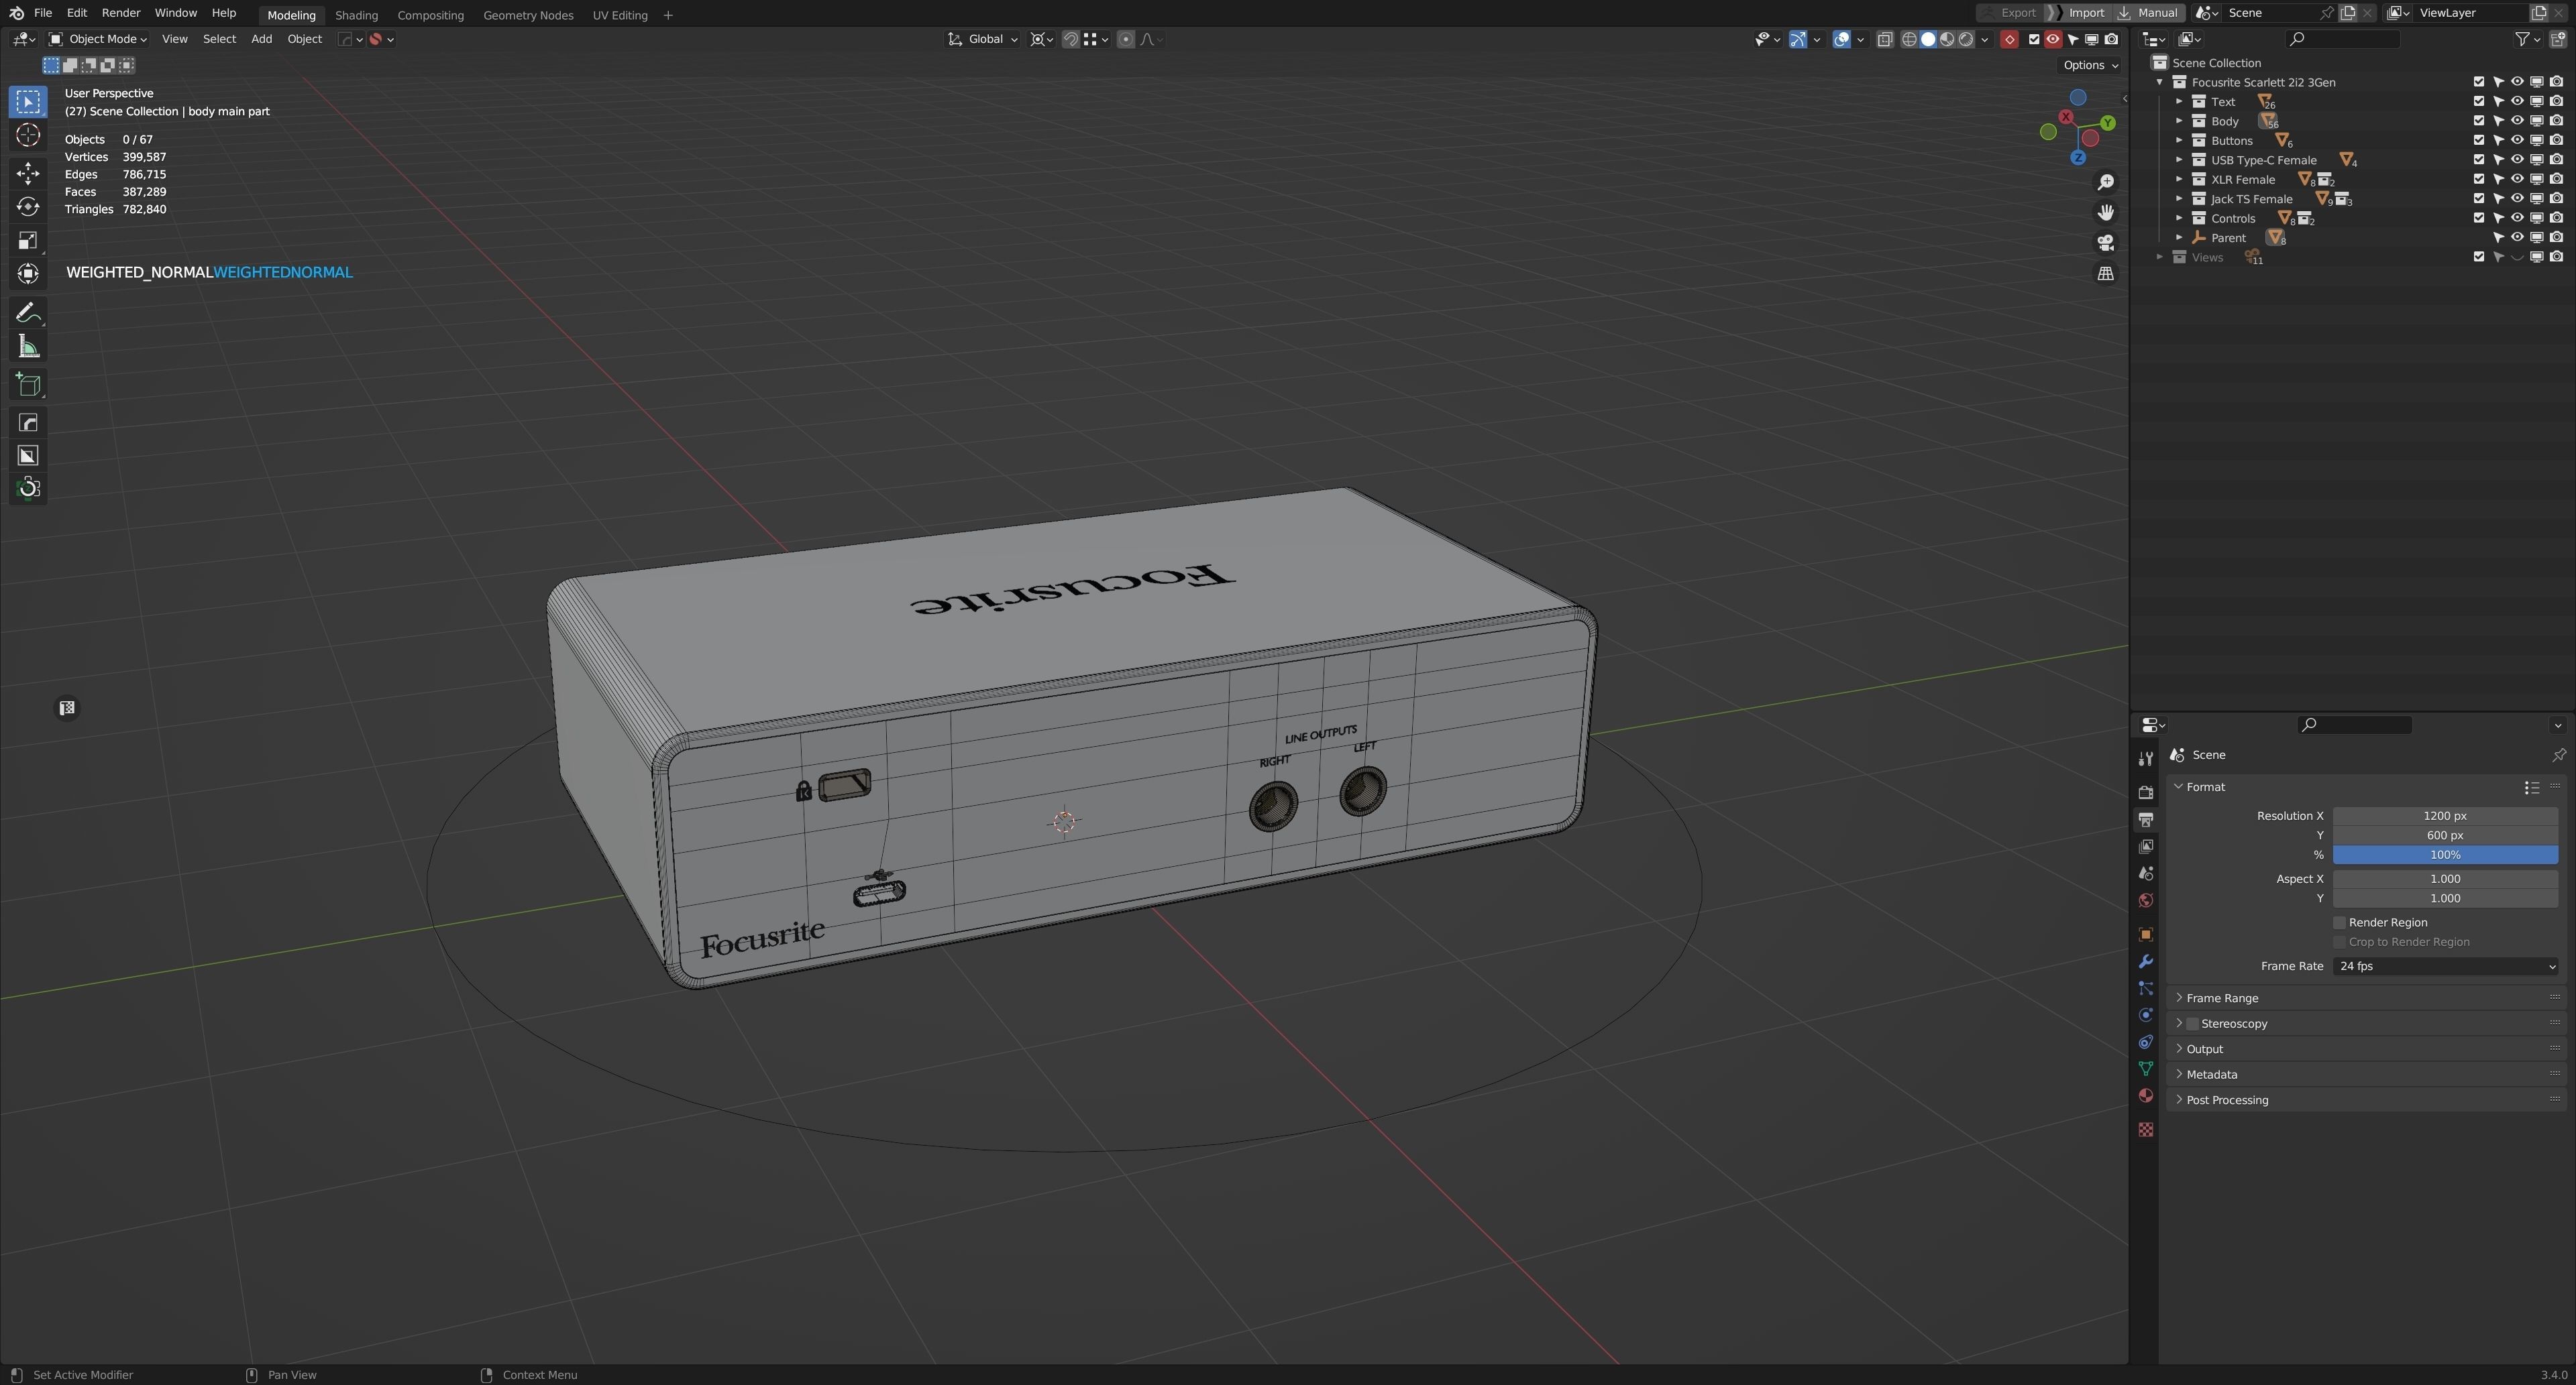Viewport: 2576px width, 1385px height.
Task: Open the Global transform orientation dropdown
Action: [983, 39]
